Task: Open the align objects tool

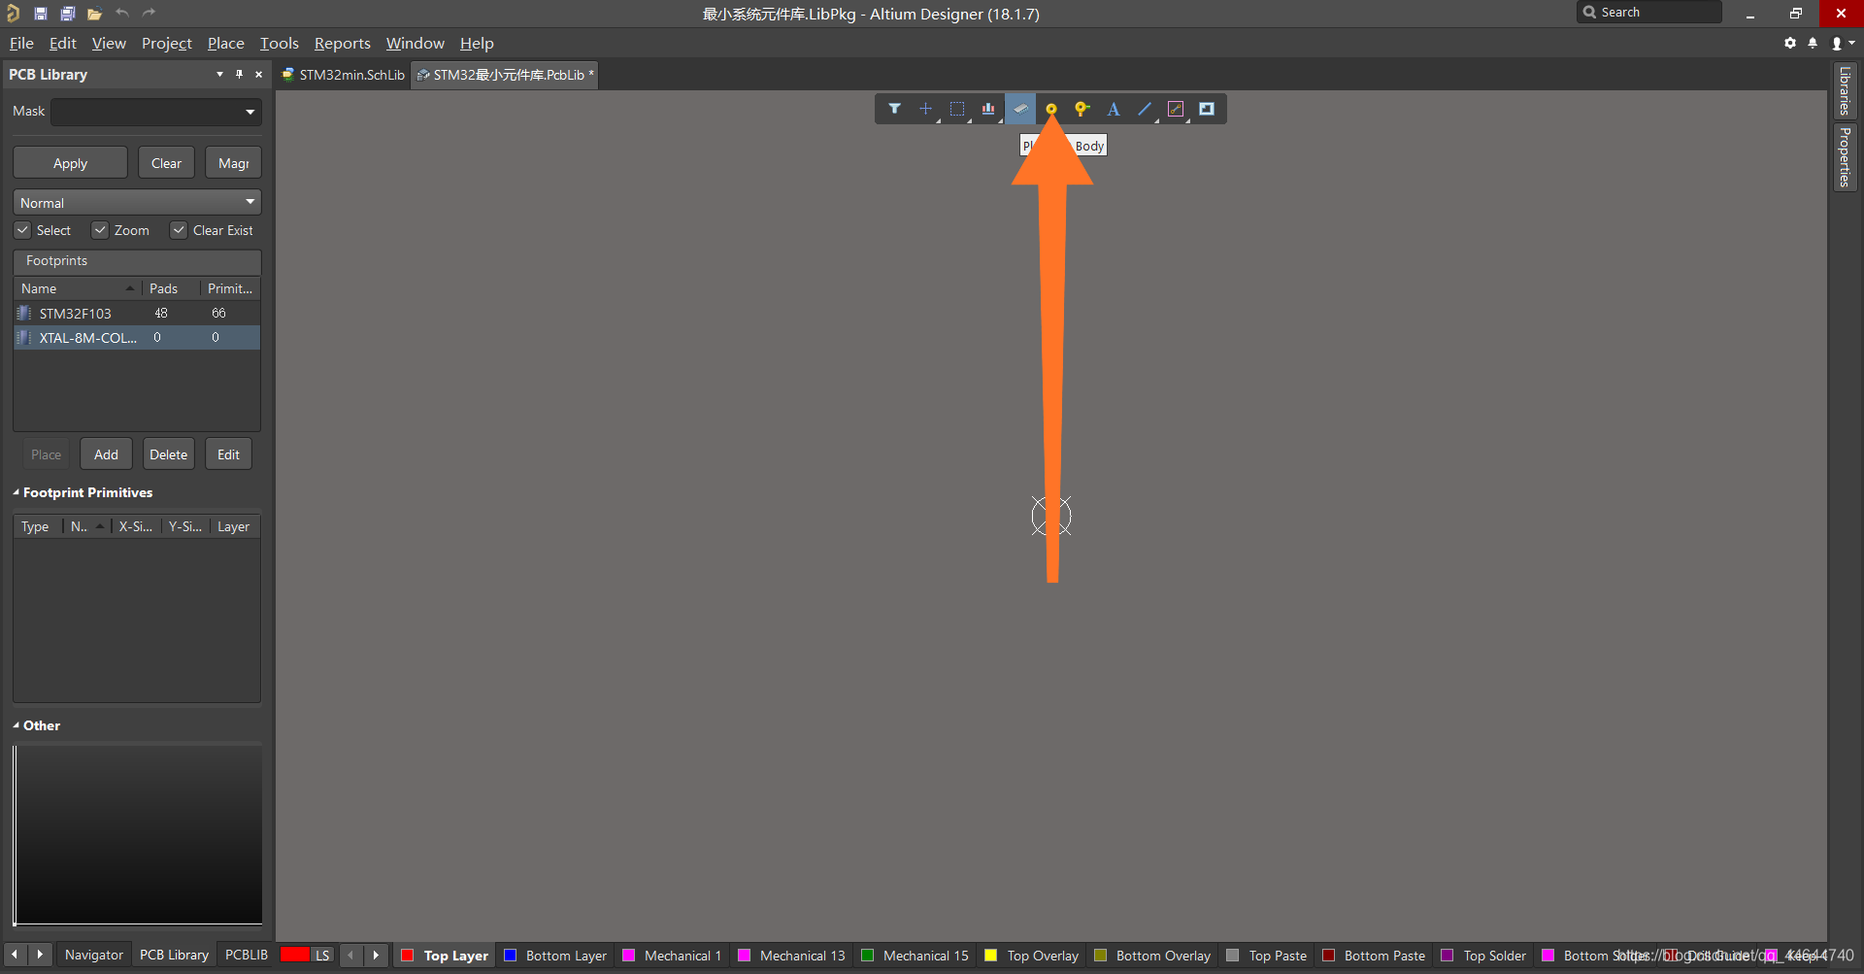Action: [988, 109]
